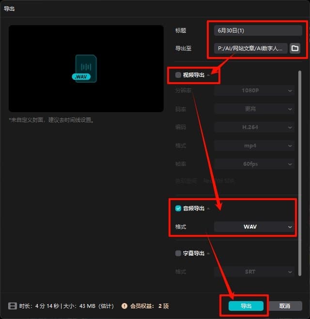Click the film strip icon beside duration
This screenshot has width=310, height=319.
(13, 306)
